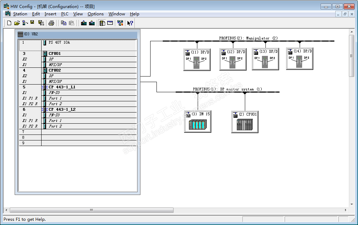Open the Insert menu
Screen dimensions: 358x225
pos(50,14)
